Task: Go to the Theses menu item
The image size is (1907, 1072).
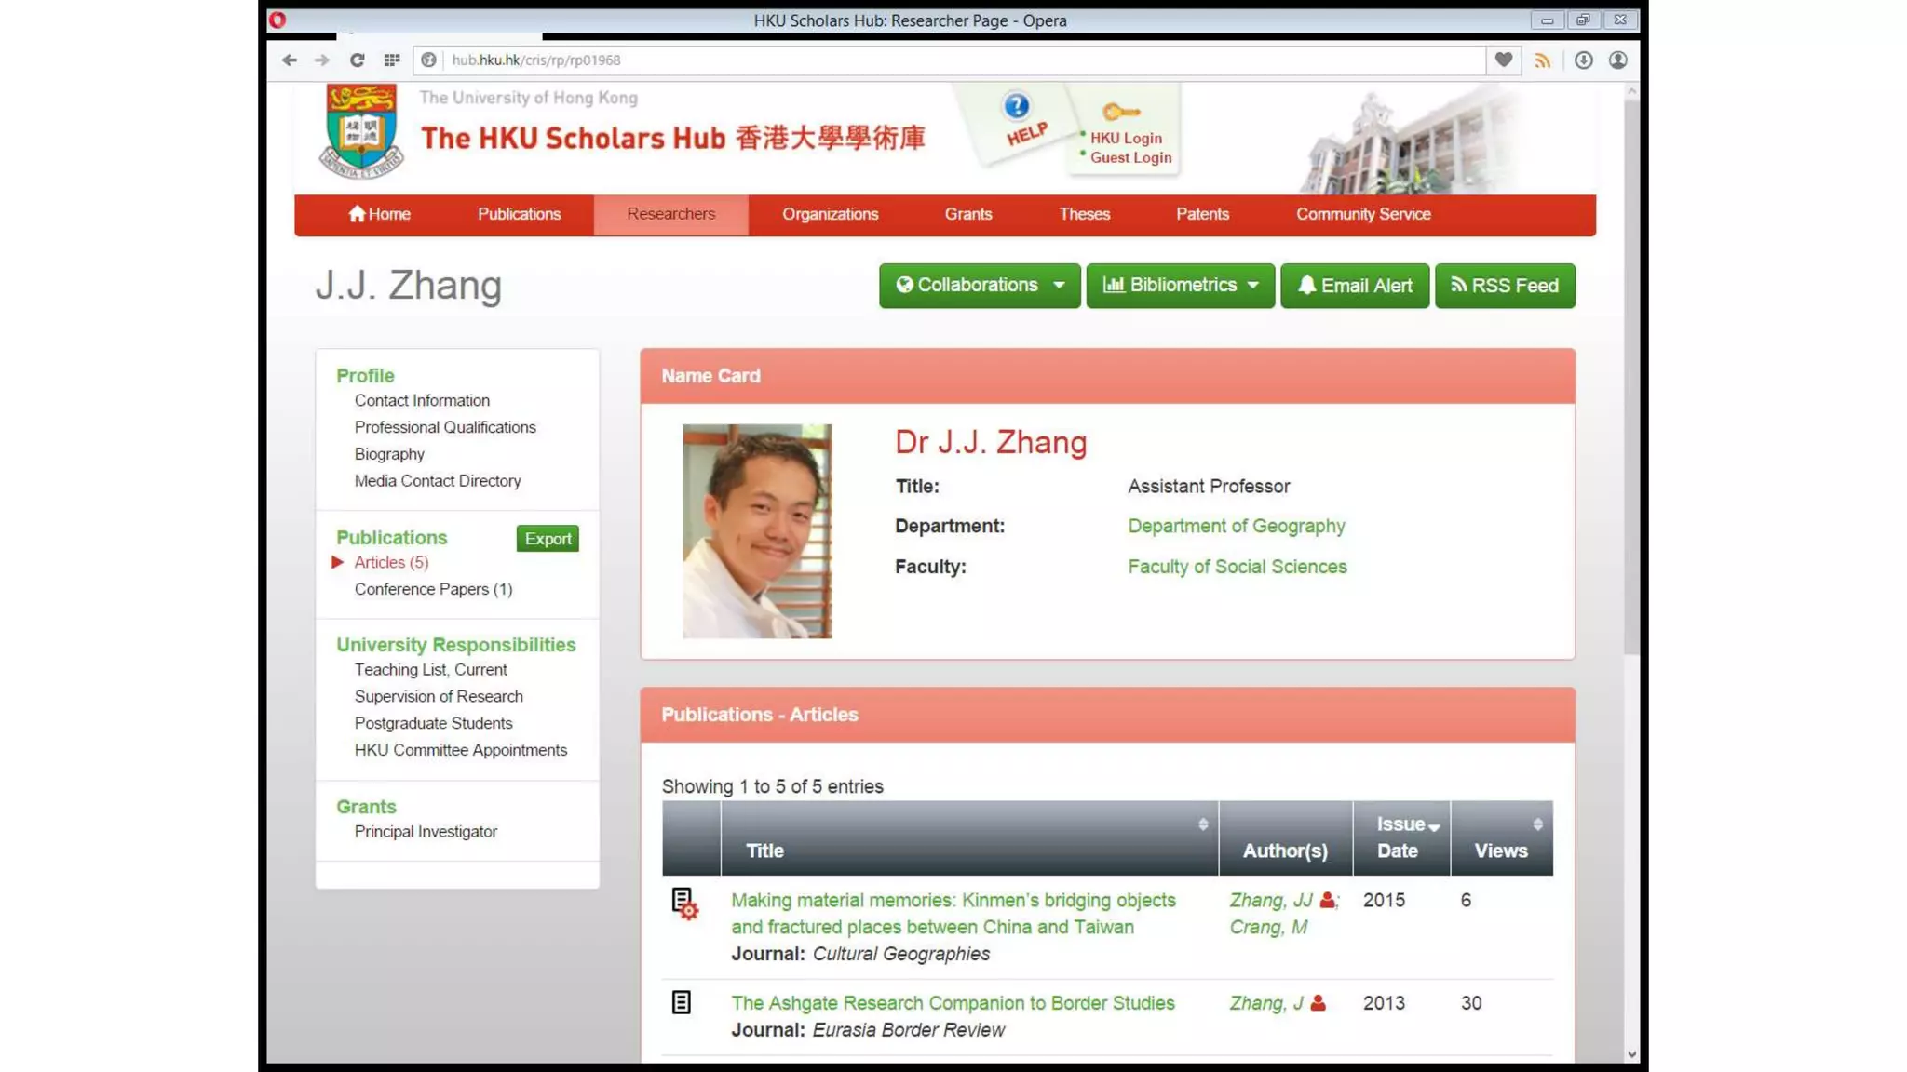Action: click(1084, 214)
